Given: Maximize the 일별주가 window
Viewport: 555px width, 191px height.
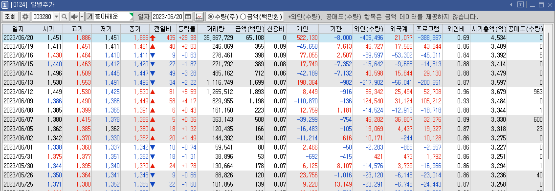Looking at the screenshot, I should pyautogui.click(x=541, y=5).
